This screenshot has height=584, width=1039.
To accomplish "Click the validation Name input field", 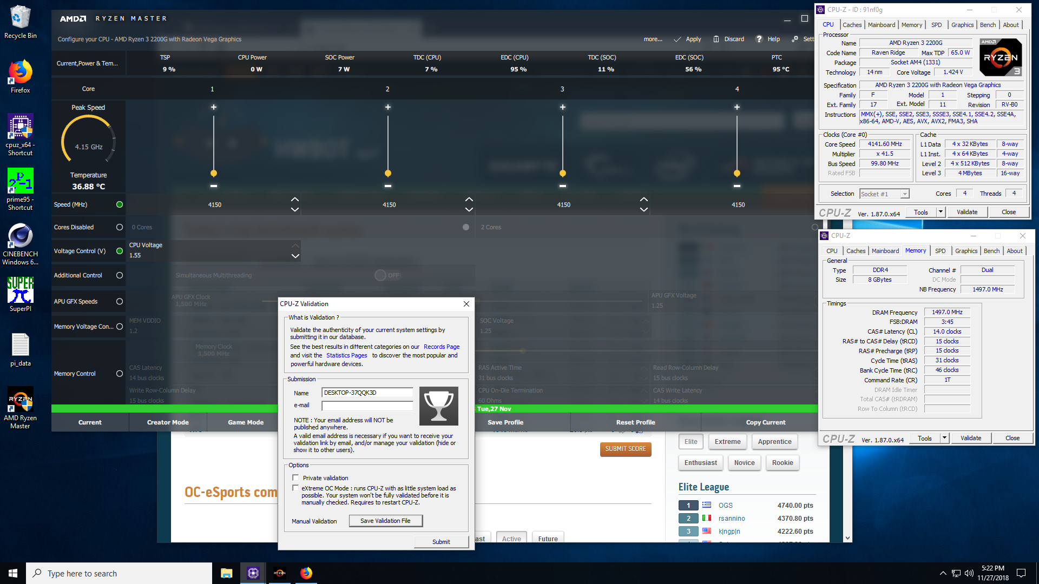I will pyautogui.click(x=367, y=393).
